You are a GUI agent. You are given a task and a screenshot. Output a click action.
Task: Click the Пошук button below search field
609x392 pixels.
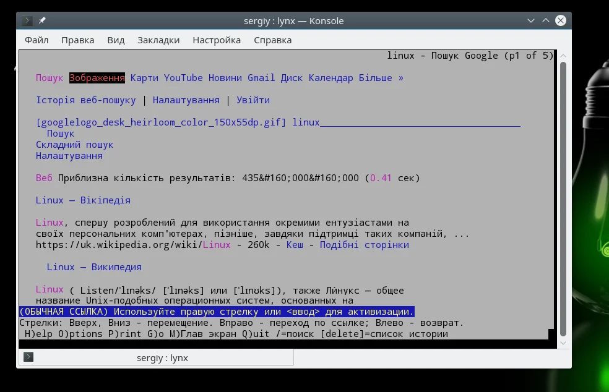(60, 134)
